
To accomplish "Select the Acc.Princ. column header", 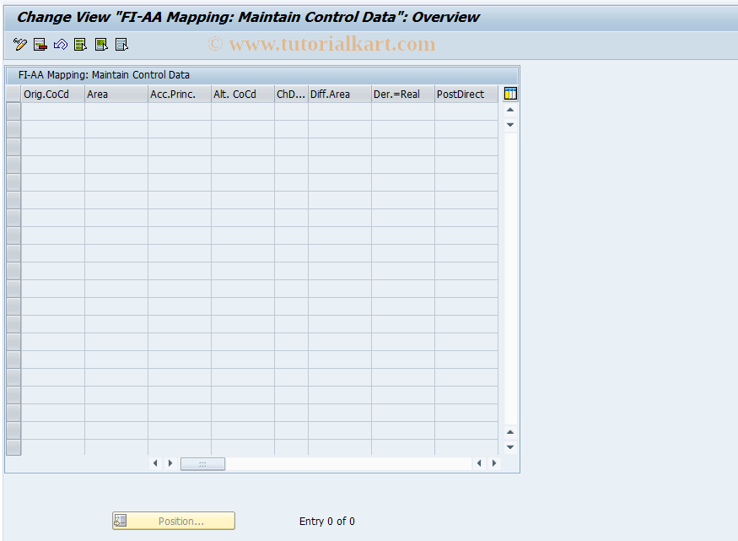I will tap(180, 95).
